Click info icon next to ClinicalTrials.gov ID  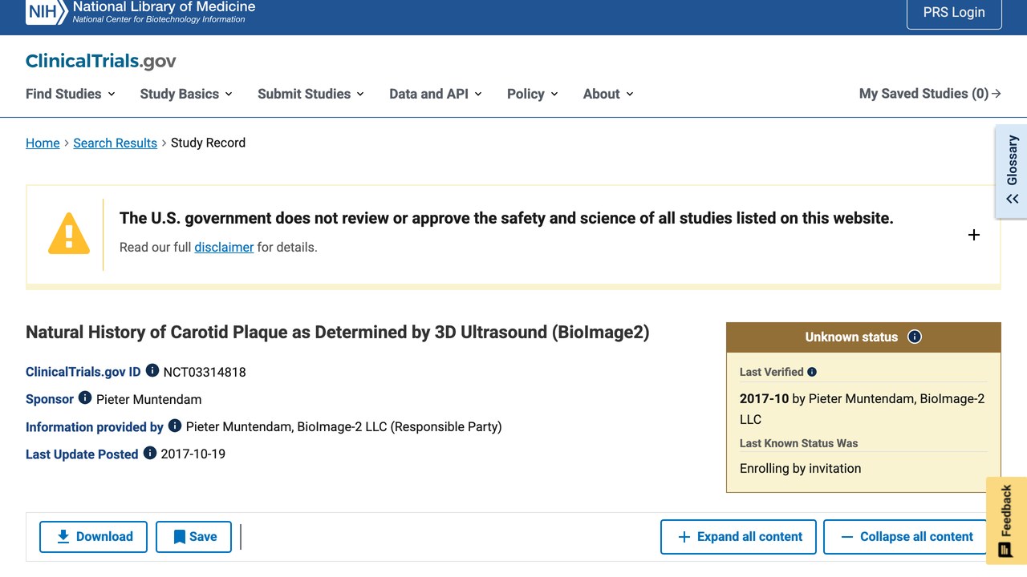[x=152, y=371]
